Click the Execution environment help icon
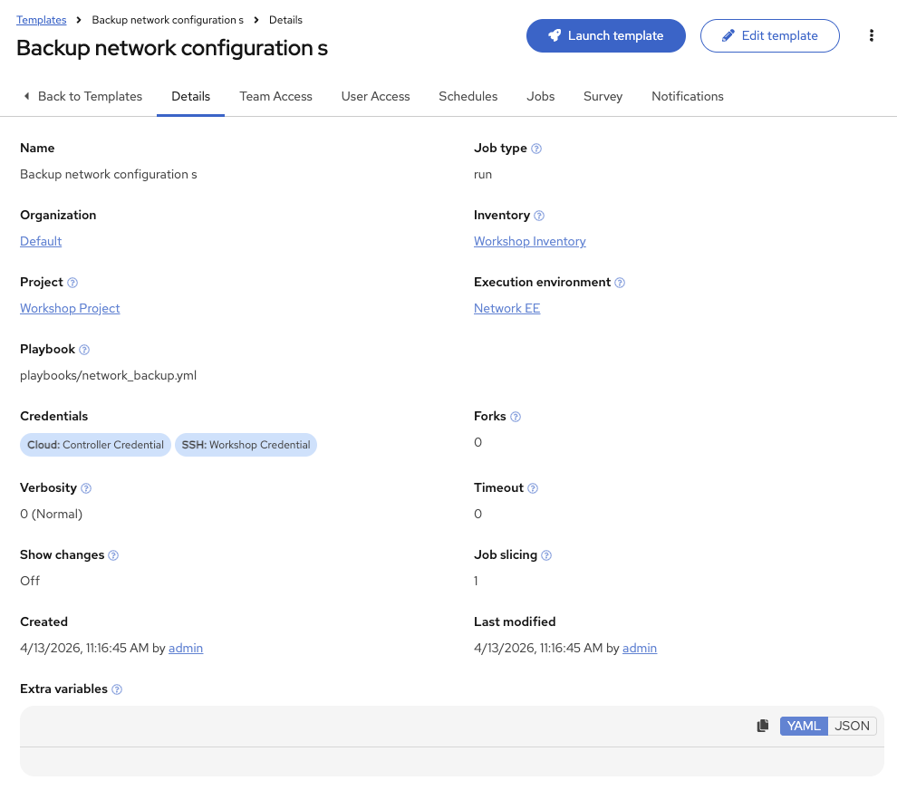Viewport: 897px width, 790px height. (x=620, y=283)
